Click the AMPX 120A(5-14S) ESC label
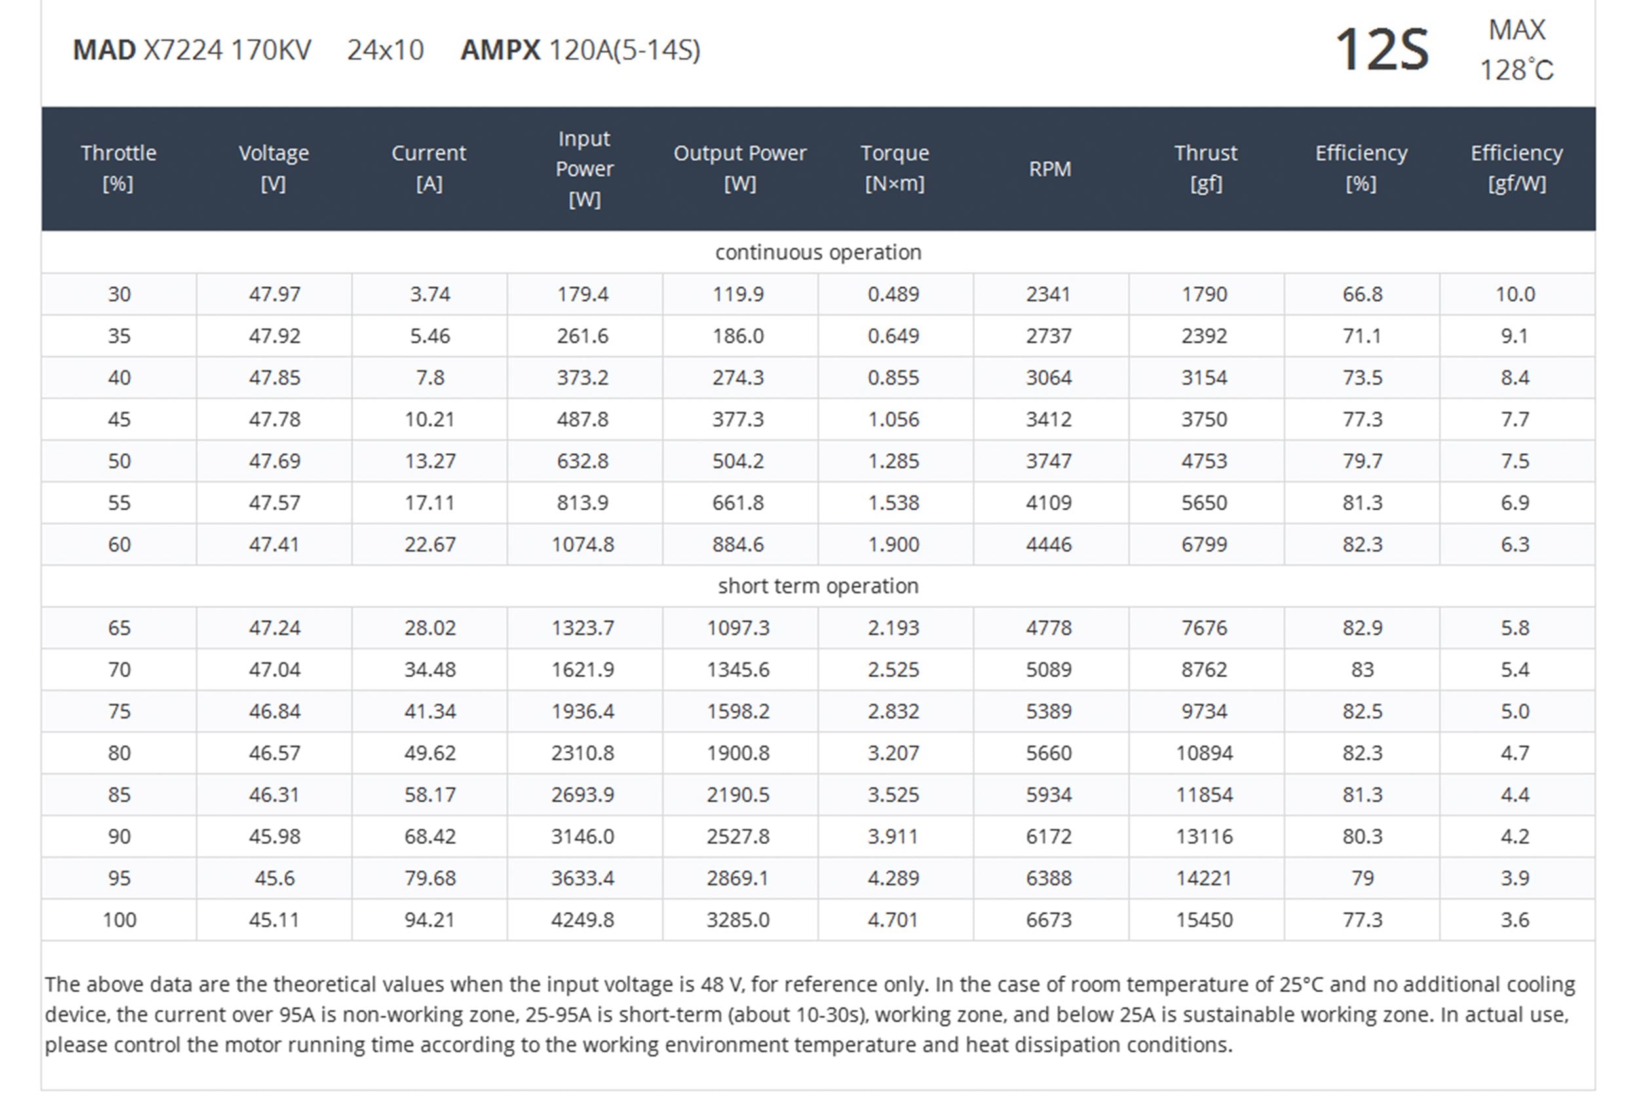Viewport: 1638px width, 1114px height. click(580, 50)
